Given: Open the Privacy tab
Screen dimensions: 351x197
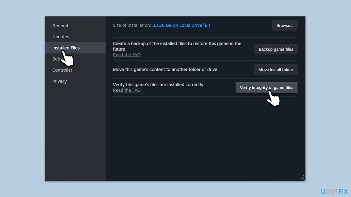Looking at the screenshot, I should click(60, 81).
